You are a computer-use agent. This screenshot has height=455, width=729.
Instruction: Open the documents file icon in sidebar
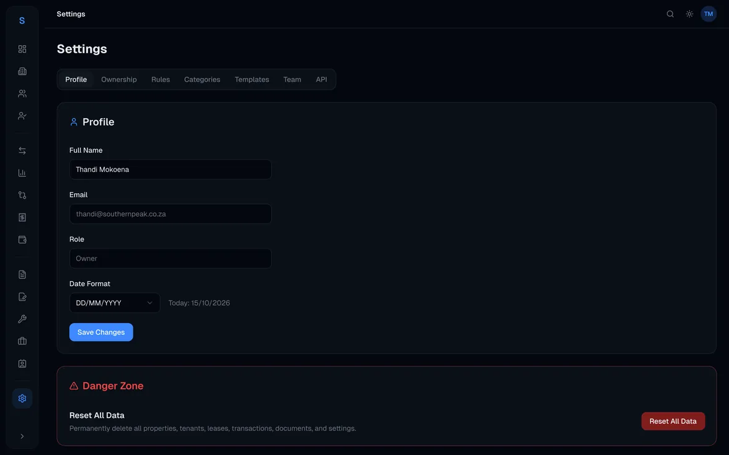point(22,275)
